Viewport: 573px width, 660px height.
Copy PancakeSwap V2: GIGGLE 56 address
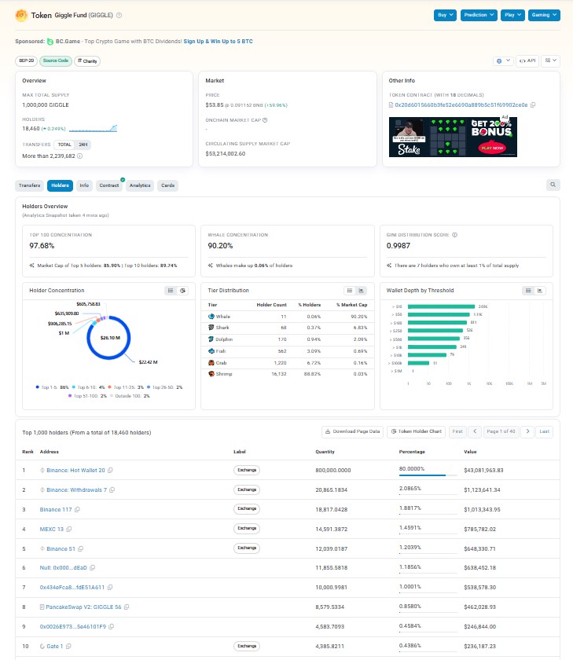[127, 607]
